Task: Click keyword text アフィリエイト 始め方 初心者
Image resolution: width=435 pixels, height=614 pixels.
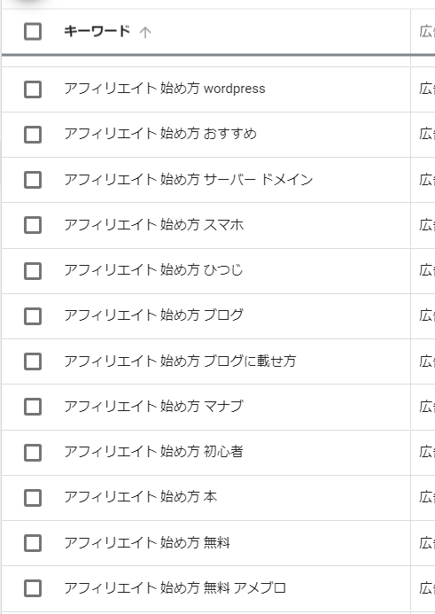Action: tap(153, 452)
